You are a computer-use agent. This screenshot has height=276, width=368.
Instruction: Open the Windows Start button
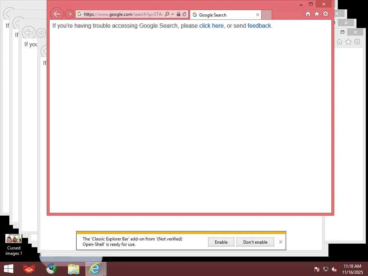9,269
